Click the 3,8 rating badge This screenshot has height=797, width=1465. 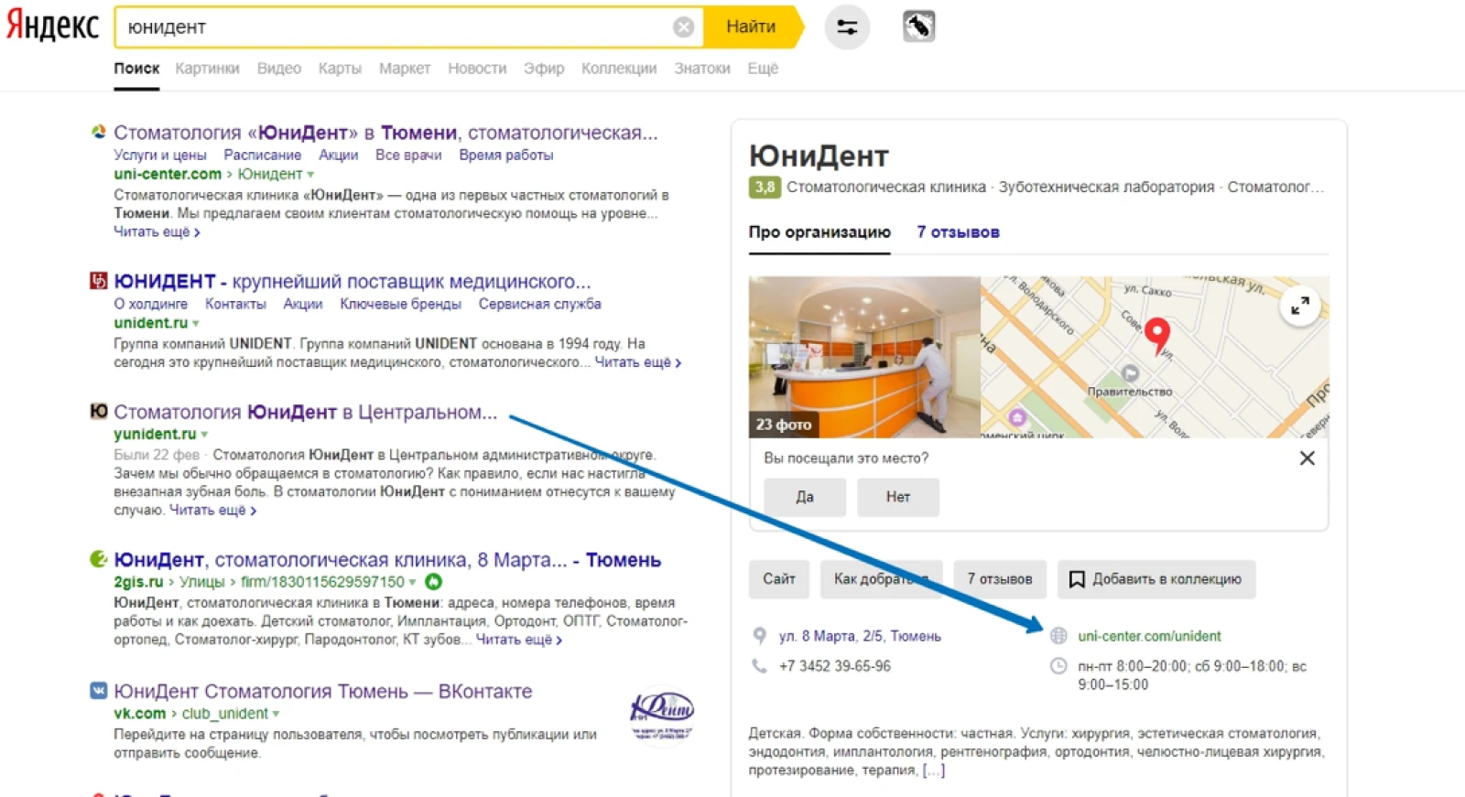(x=765, y=187)
